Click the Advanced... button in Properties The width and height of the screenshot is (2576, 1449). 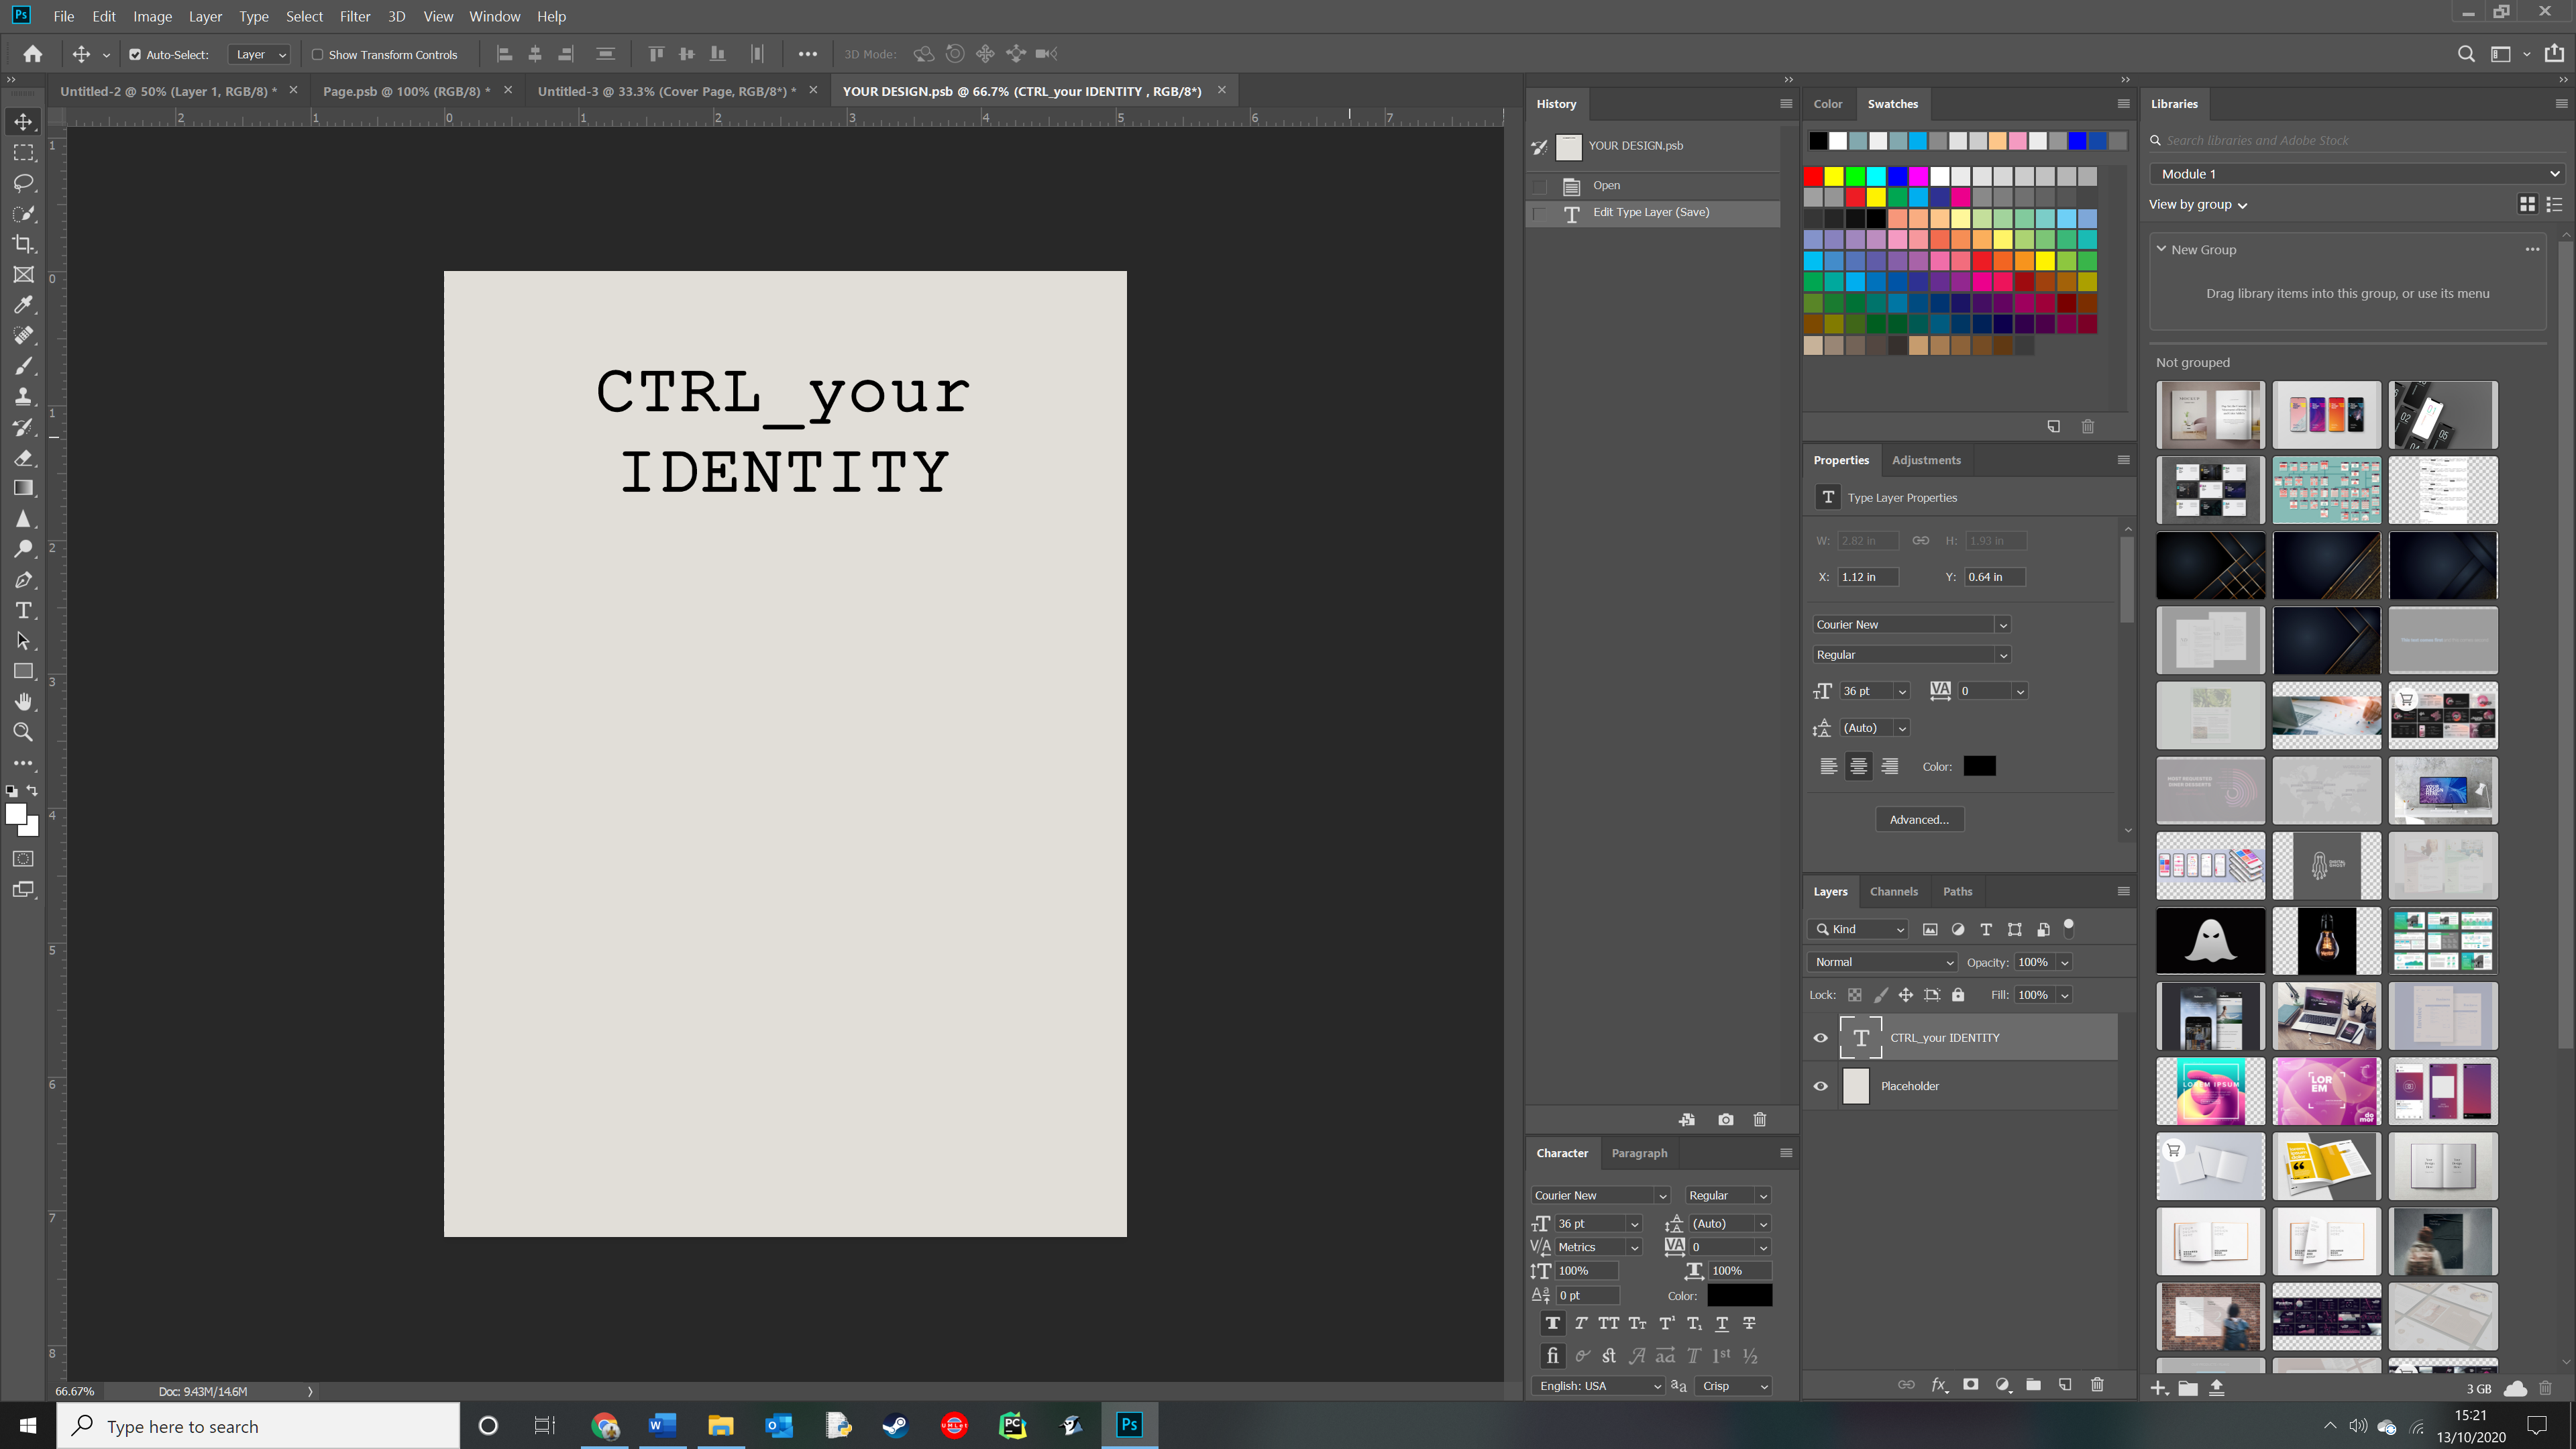1918,819
